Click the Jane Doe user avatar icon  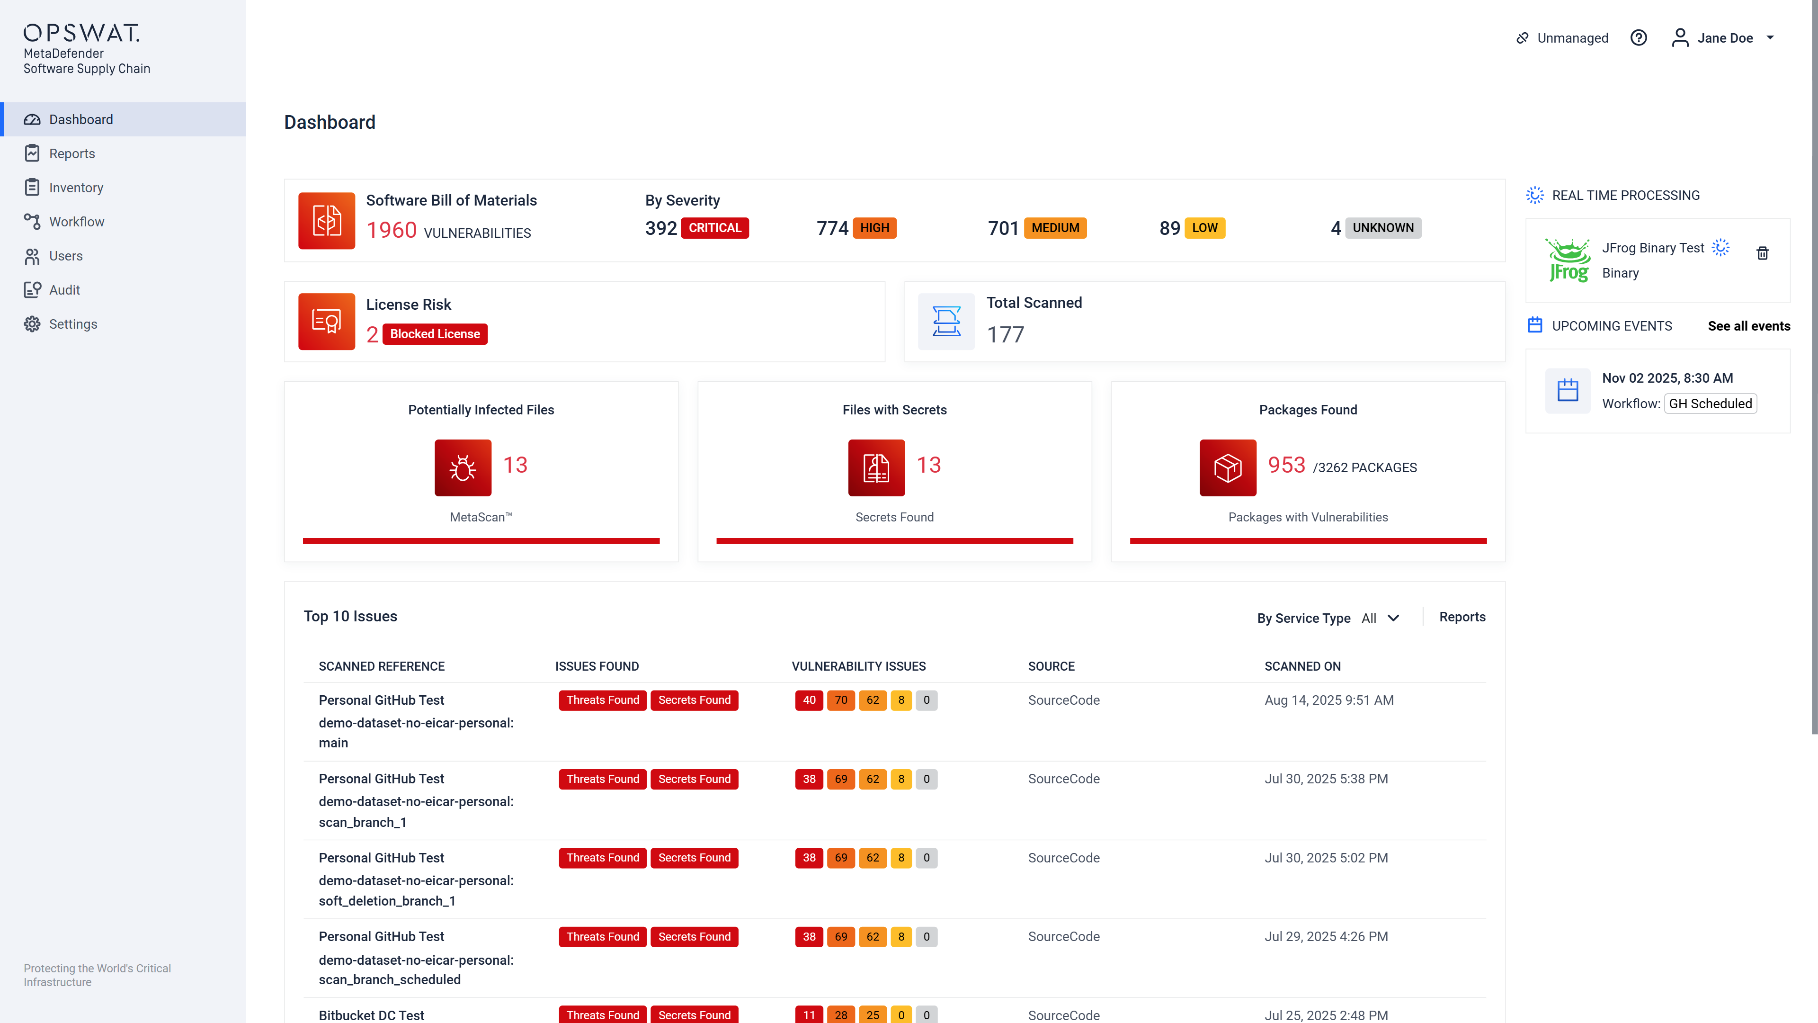(1680, 38)
